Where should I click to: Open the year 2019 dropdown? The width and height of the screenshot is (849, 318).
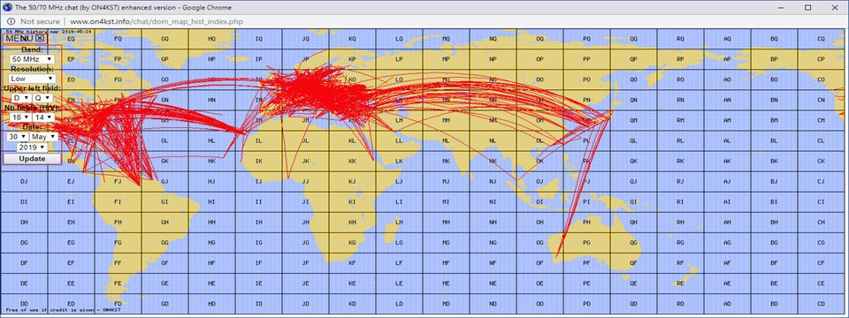32,148
